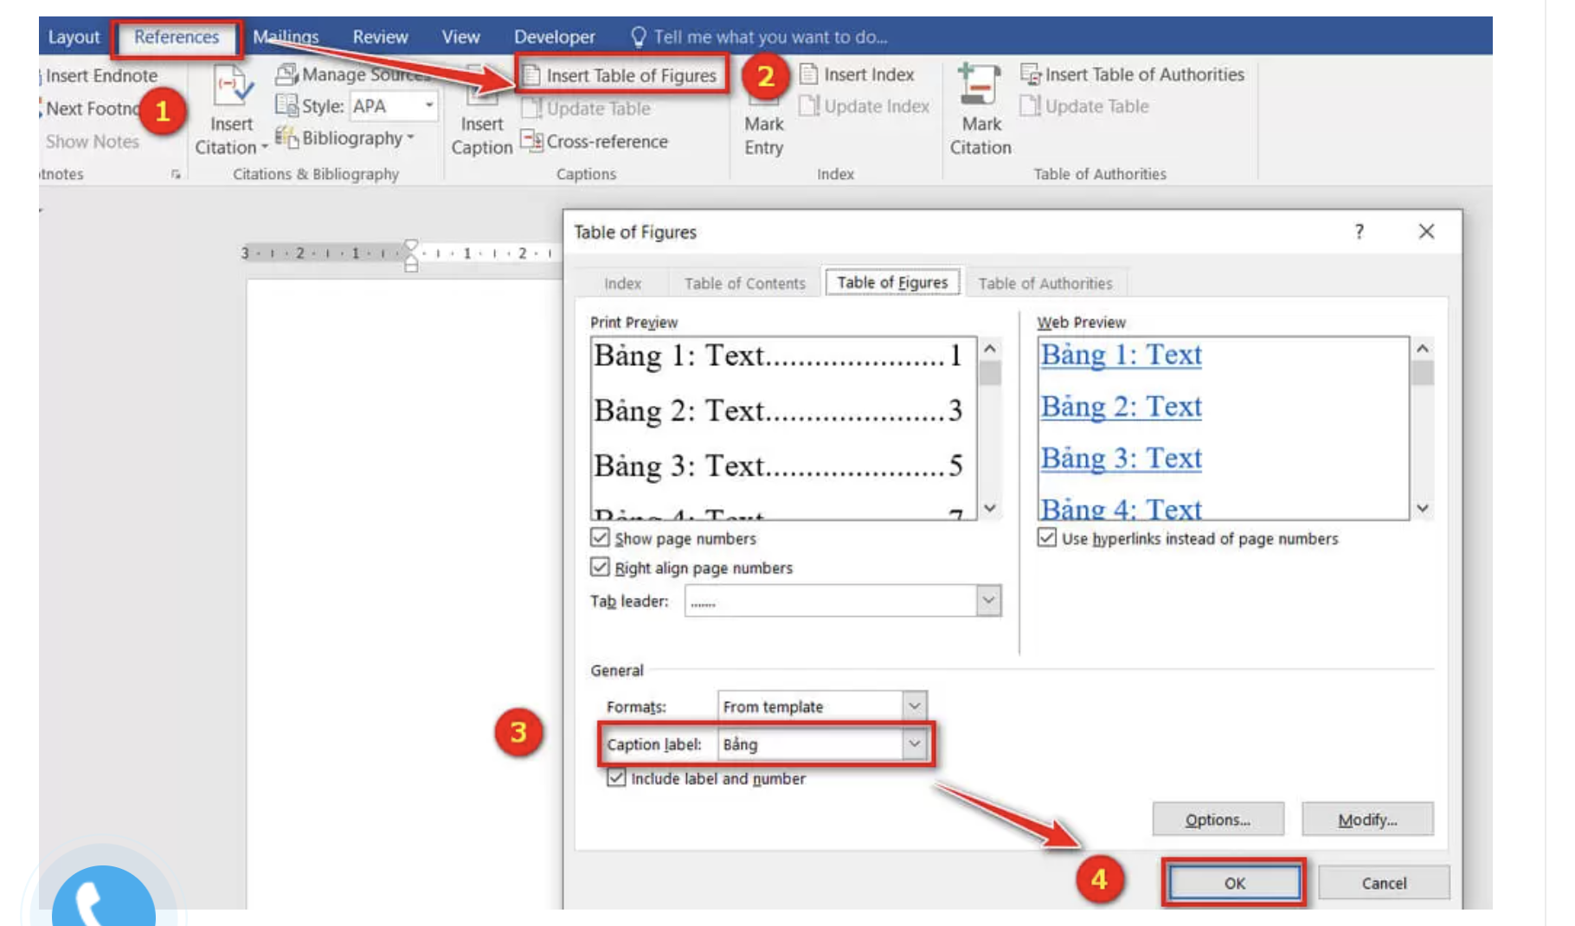Toggle Use hyperlinks instead of page numbers

1047,538
